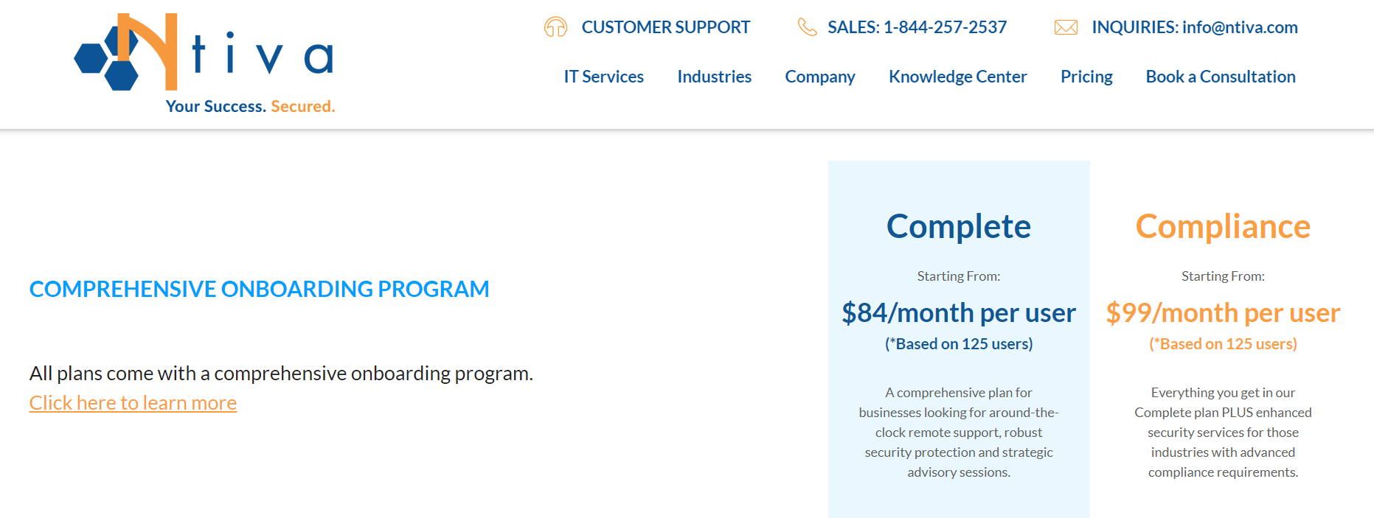Go to the Pricing page
The width and height of the screenshot is (1374, 518).
pyautogui.click(x=1086, y=77)
